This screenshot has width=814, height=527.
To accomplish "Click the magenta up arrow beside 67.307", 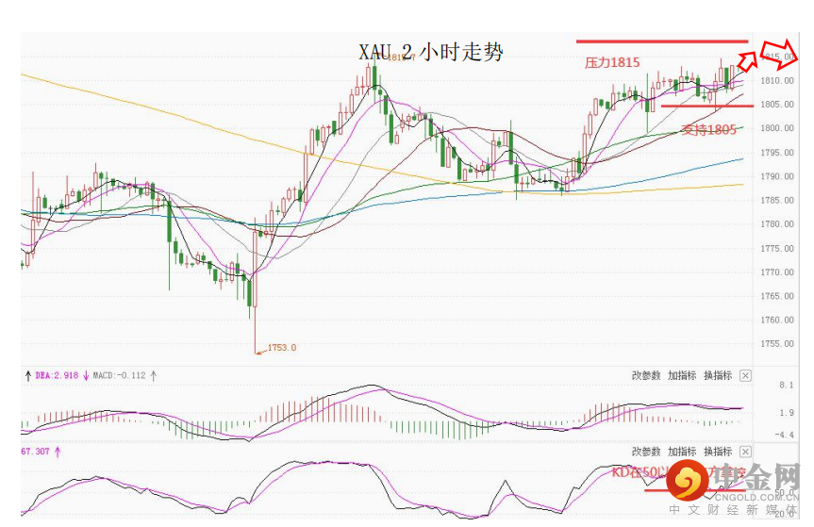I will coord(58,452).
